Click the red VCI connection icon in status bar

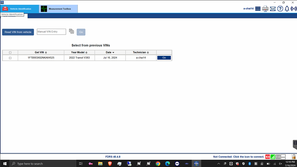(x=267, y=156)
